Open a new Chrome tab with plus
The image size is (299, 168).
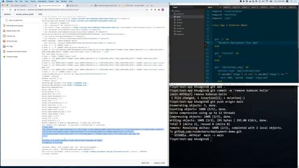[152, 6]
